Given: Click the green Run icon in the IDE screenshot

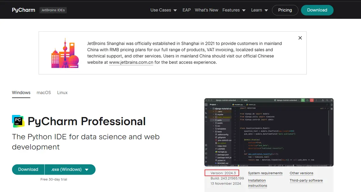Looking at the screenshot, I should (302, 100).
